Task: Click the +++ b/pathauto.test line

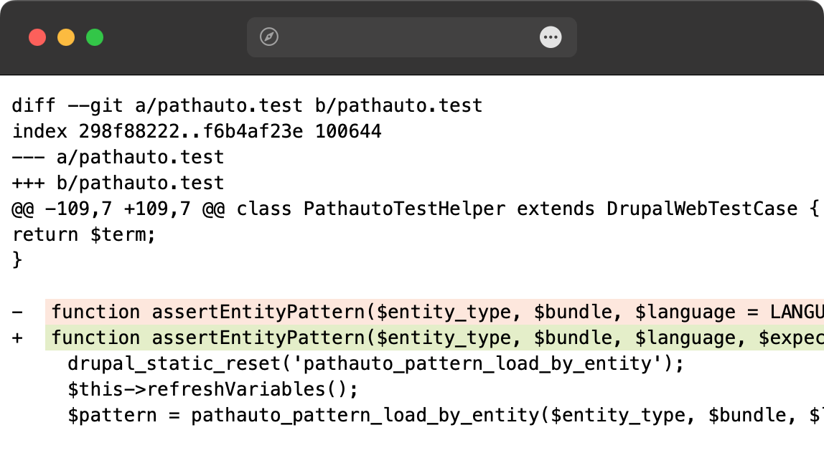Action: click(x=118, y=183)
